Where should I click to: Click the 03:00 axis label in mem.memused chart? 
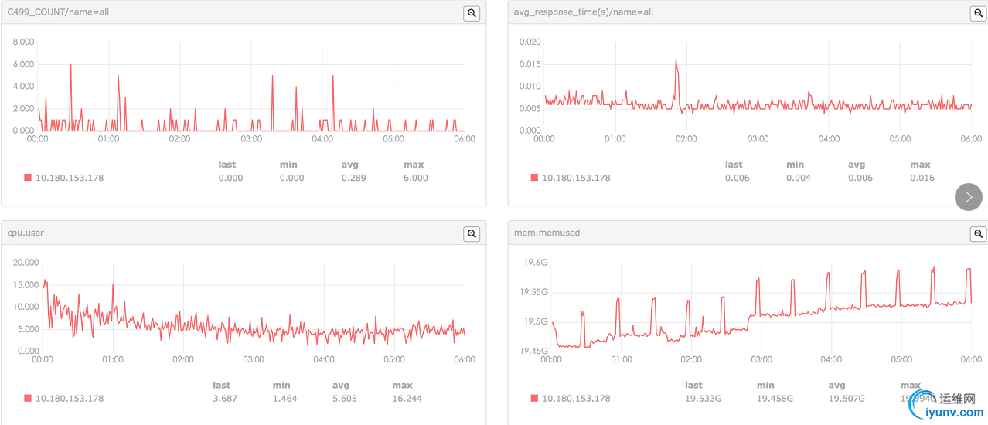(x=761, y=359)
